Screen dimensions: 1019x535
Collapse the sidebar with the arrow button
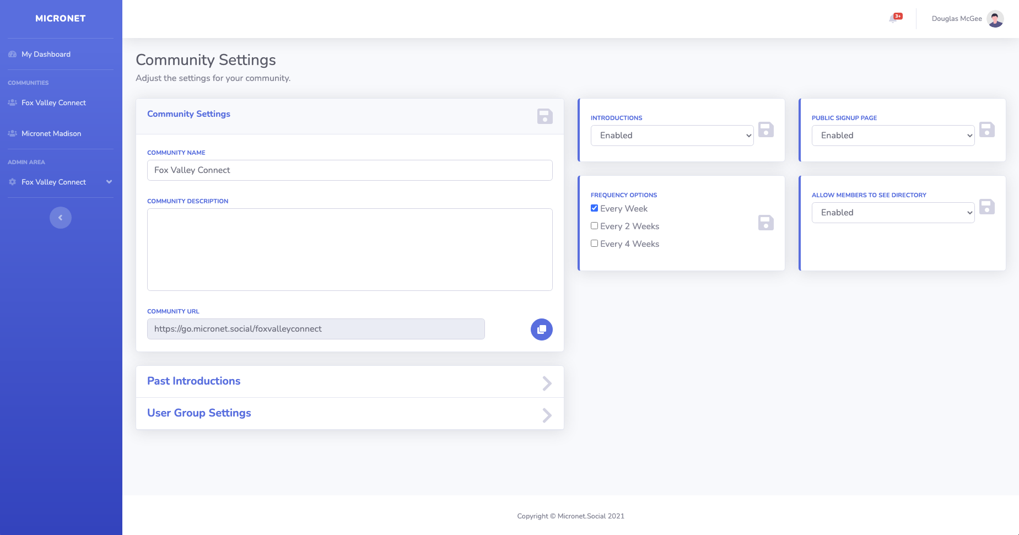coord(61,218)
